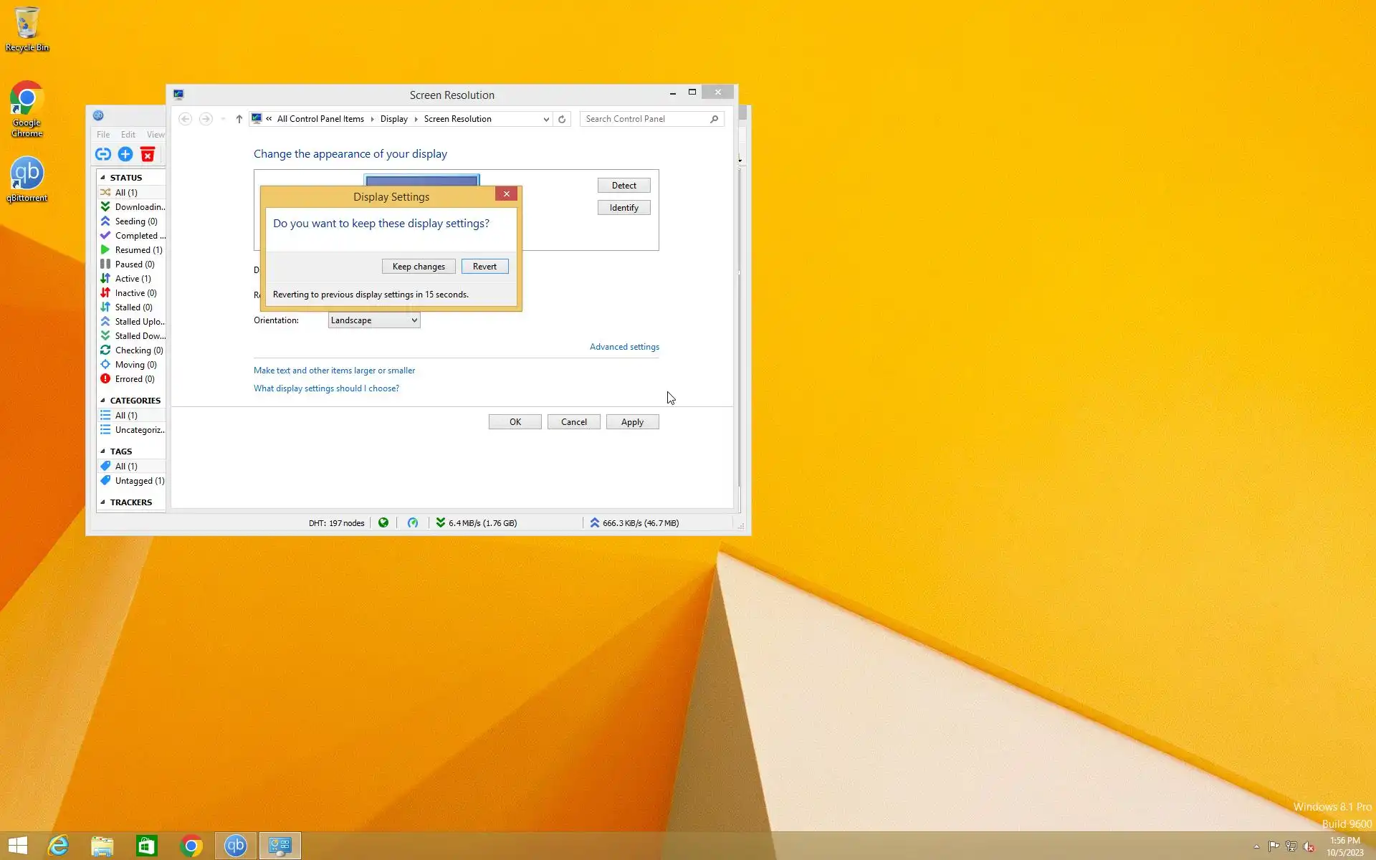The height and width of the screenshot is (860, 1376).
Task: Open the Orientation Landscape dropdown
Action: (x=373, y=320)
